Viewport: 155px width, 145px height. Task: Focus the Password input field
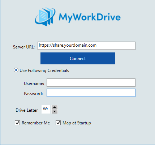(91, 93)
